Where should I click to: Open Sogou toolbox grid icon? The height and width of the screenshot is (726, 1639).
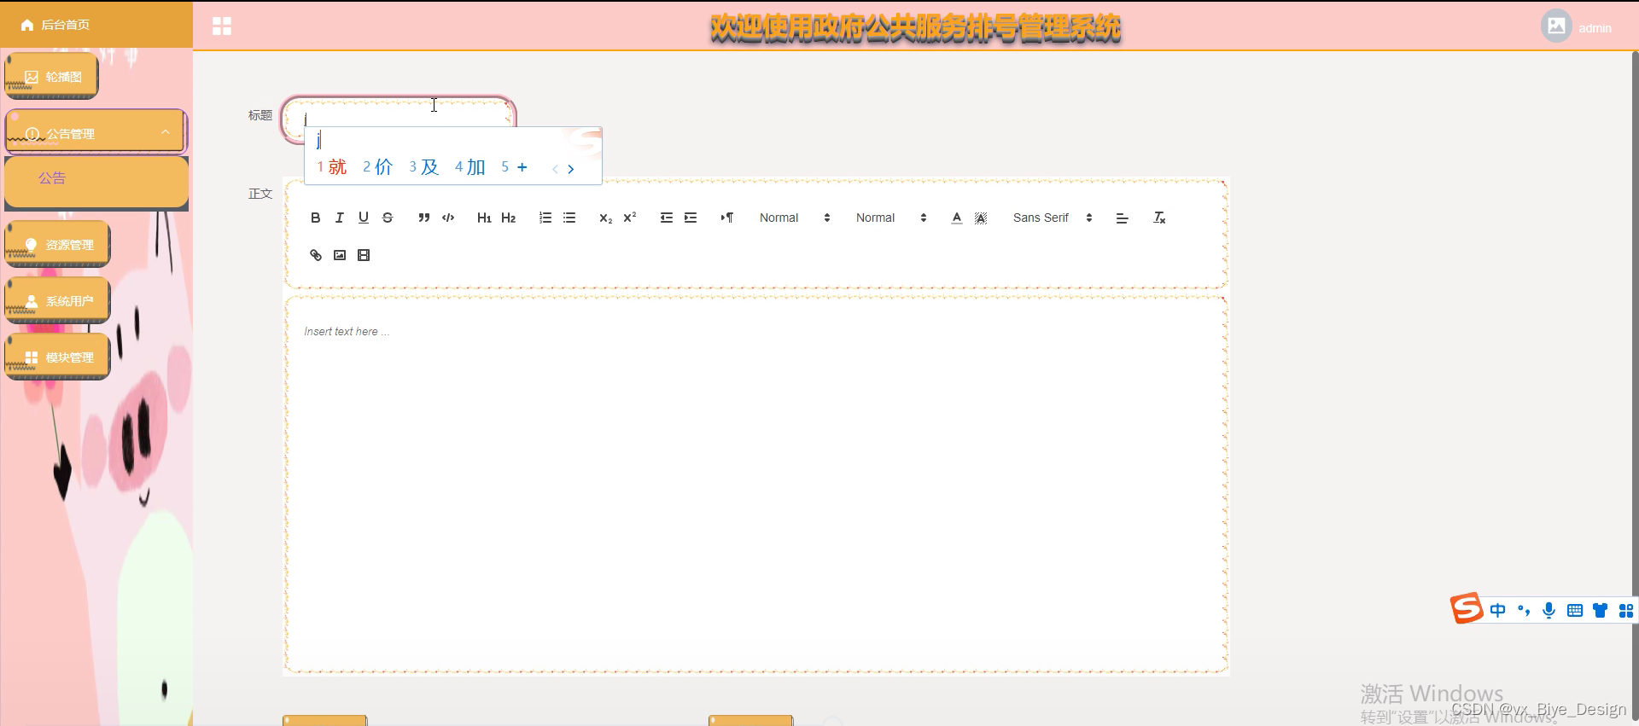coord(1626,610)
